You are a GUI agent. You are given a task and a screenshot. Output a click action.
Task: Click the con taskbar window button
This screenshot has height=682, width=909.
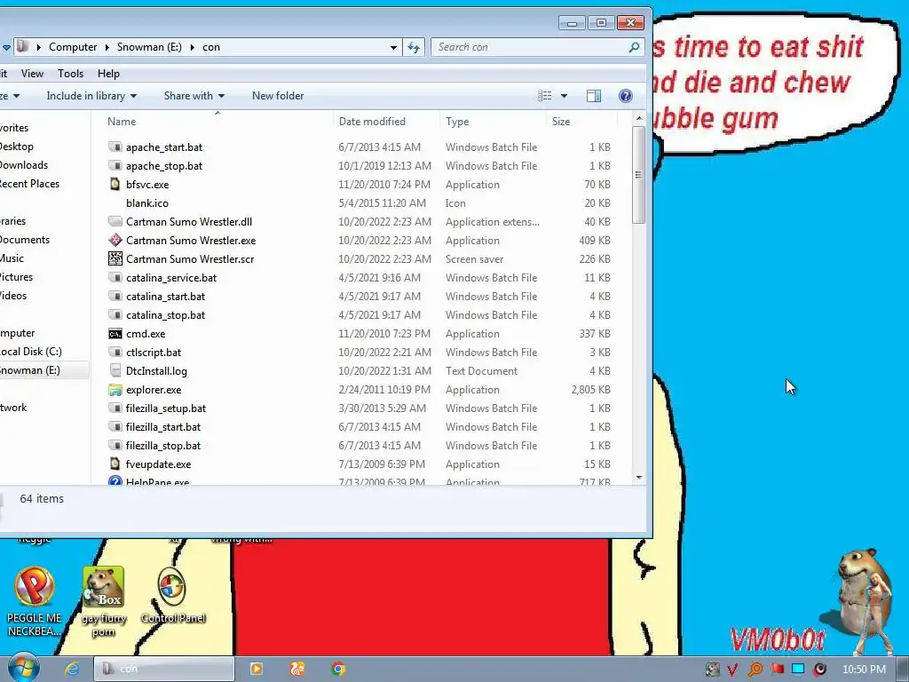pyautogui.click(x=164, y=669)
